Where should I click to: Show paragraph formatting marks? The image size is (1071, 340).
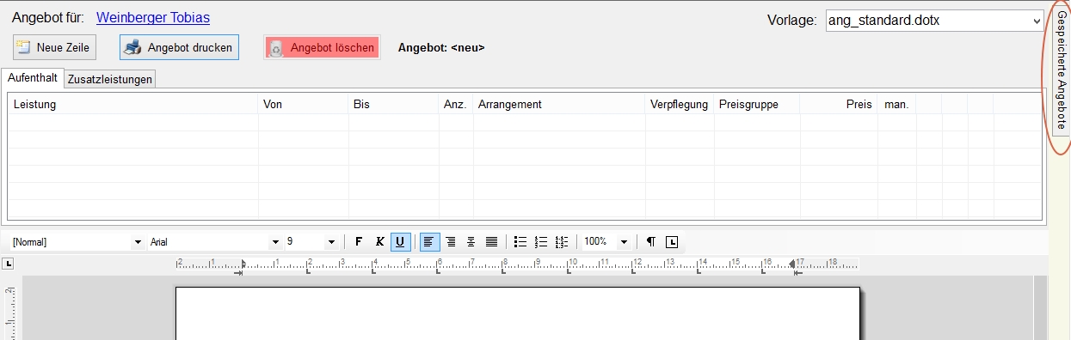pyautogui.click(x=651, y=242)
